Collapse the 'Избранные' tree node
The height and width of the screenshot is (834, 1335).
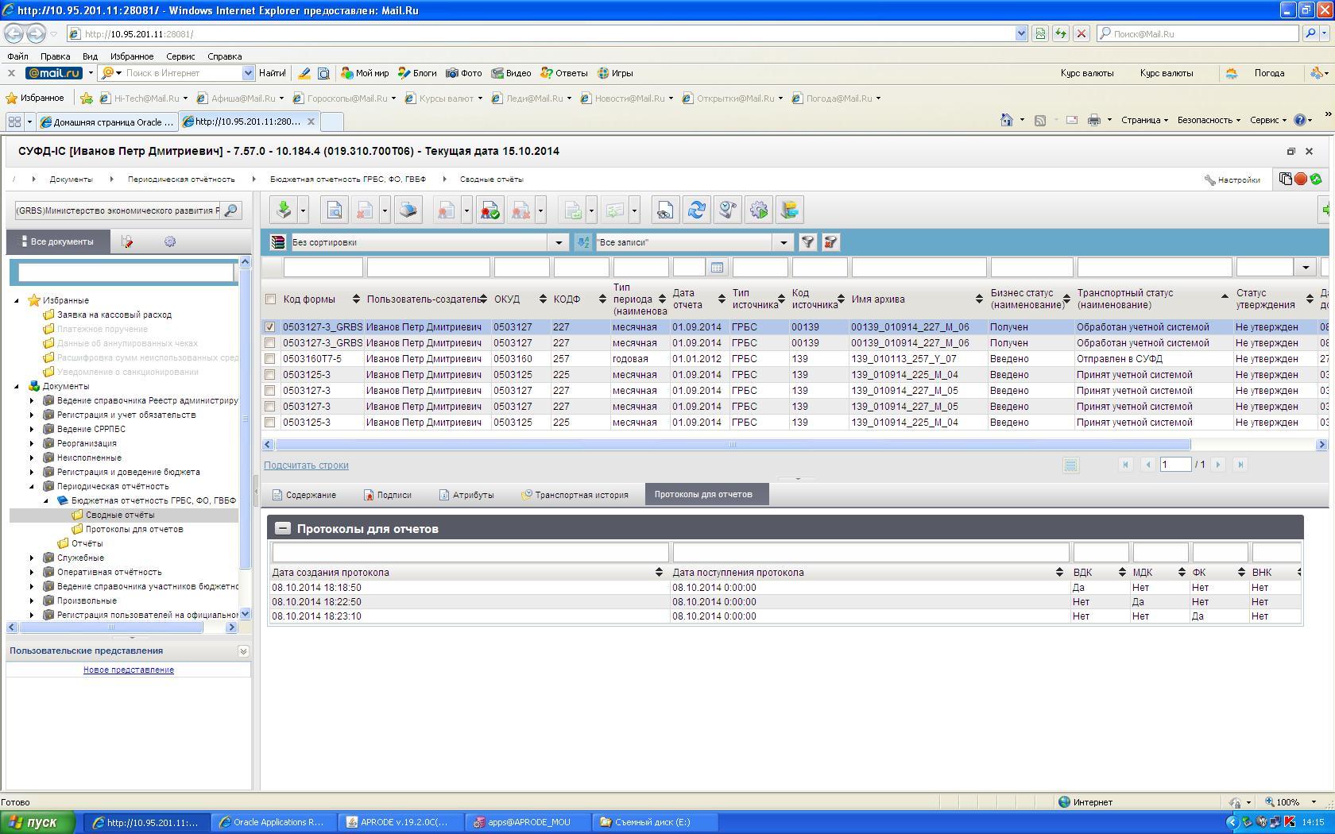point(17,300)
